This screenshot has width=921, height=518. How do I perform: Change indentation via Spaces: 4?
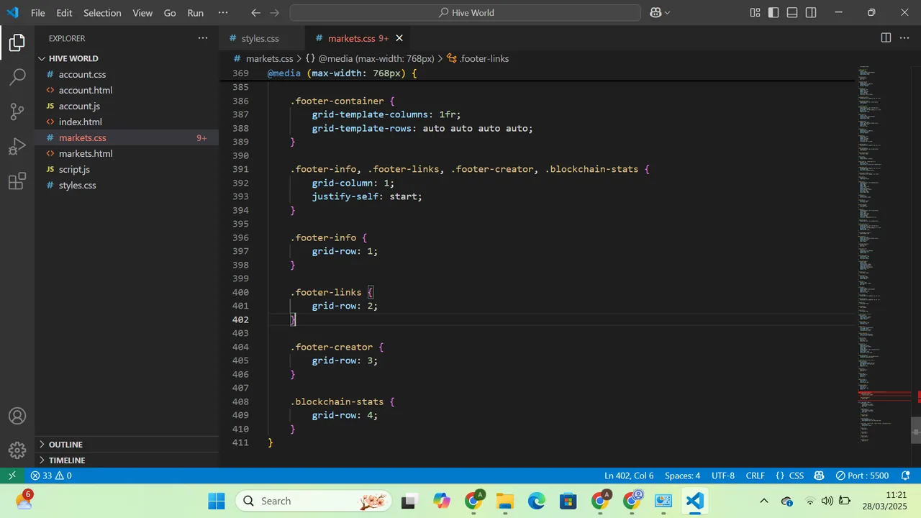tap(682, 476)
